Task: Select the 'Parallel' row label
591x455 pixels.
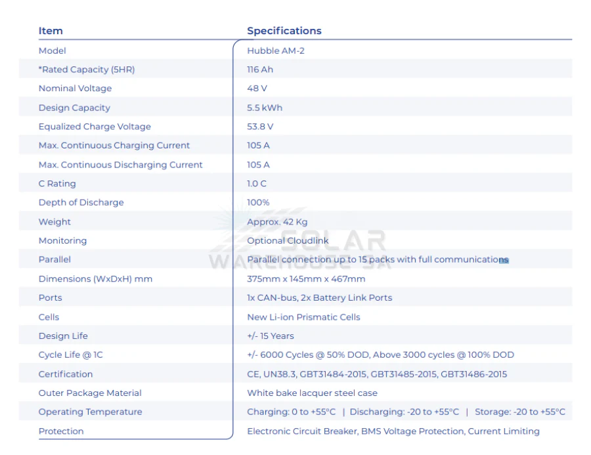Action: point(55,259)
